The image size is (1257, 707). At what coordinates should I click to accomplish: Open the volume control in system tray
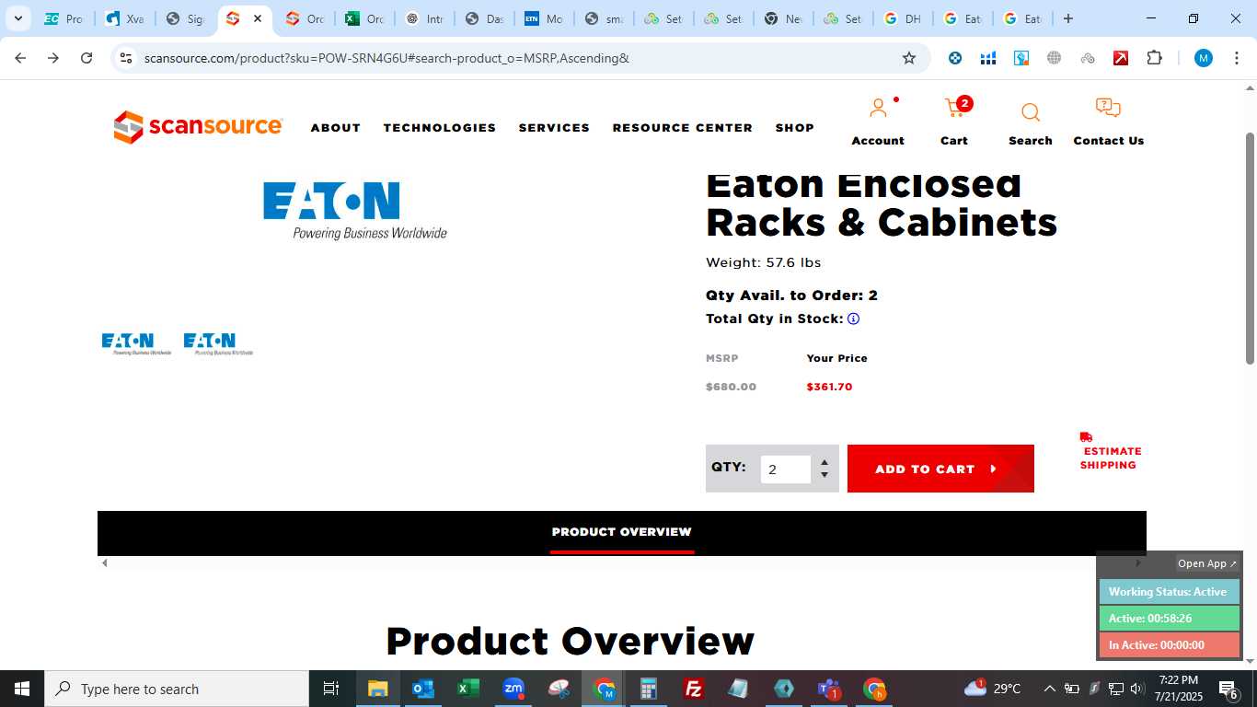tap(1136, 689)
